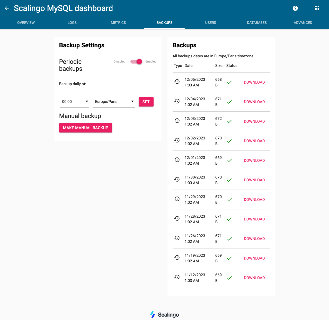Click Make Manual Backup button

pos(86,128)
